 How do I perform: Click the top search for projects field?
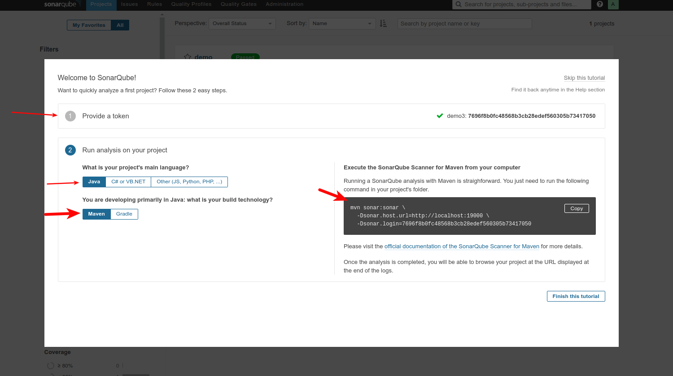coord(523,4)
